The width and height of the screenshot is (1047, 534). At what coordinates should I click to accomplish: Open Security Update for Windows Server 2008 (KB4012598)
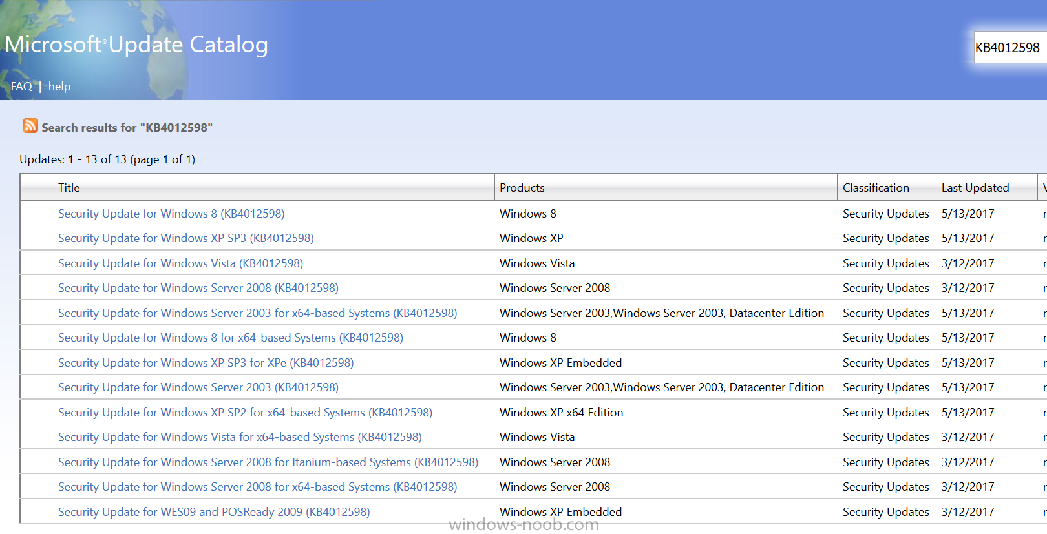pyautogui.click(x=198, y=288)
